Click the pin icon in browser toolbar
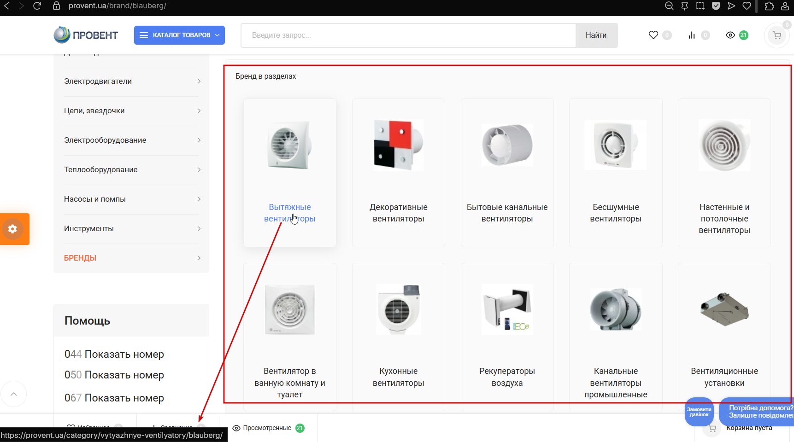 tap(685, 6)
